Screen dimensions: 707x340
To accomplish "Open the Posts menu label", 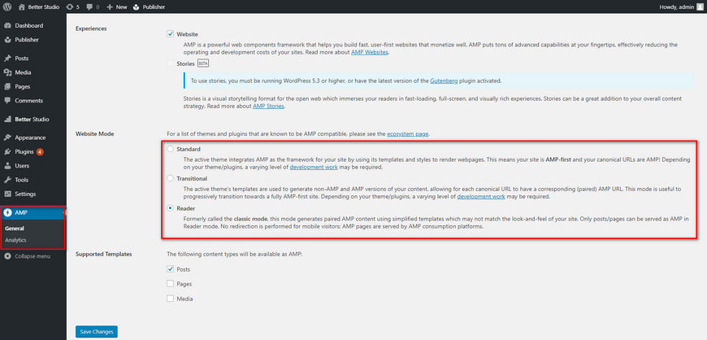I will pos(22,59).
